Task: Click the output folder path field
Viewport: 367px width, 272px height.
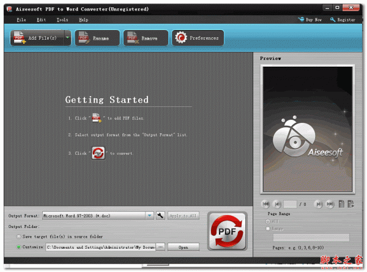Action: (100, 247)
